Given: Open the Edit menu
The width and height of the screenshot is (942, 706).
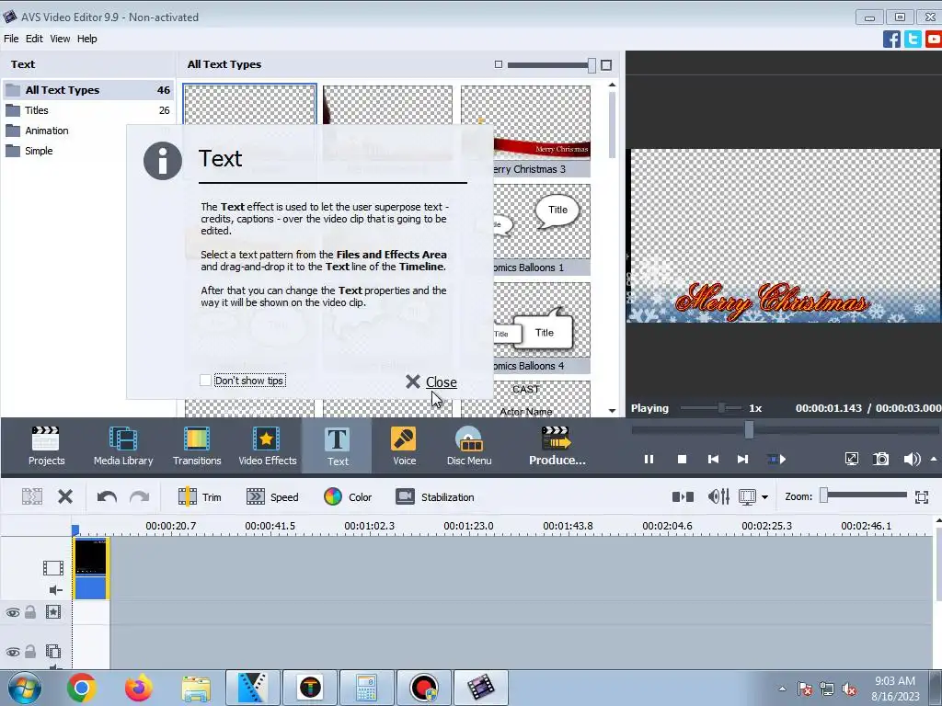Looking at the screenshot, I should 34,39.
